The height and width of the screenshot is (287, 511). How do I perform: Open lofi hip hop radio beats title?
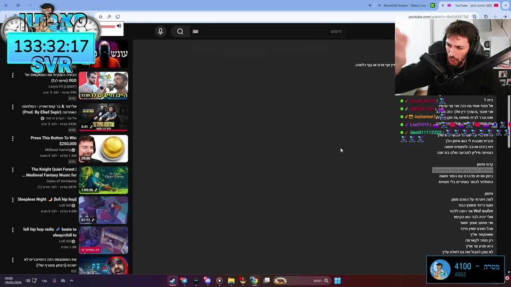50,232
